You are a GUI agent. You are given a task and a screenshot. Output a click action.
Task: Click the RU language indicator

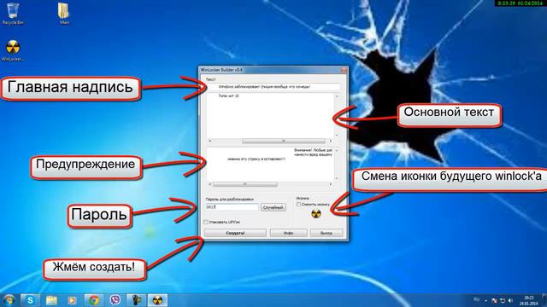pos(477,299)
